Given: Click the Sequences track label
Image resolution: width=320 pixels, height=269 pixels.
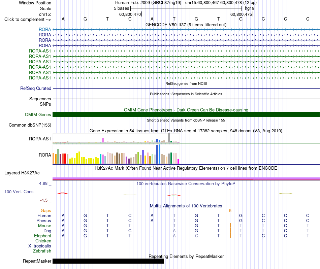Looking at the screenshot, I should click(40, 99).
